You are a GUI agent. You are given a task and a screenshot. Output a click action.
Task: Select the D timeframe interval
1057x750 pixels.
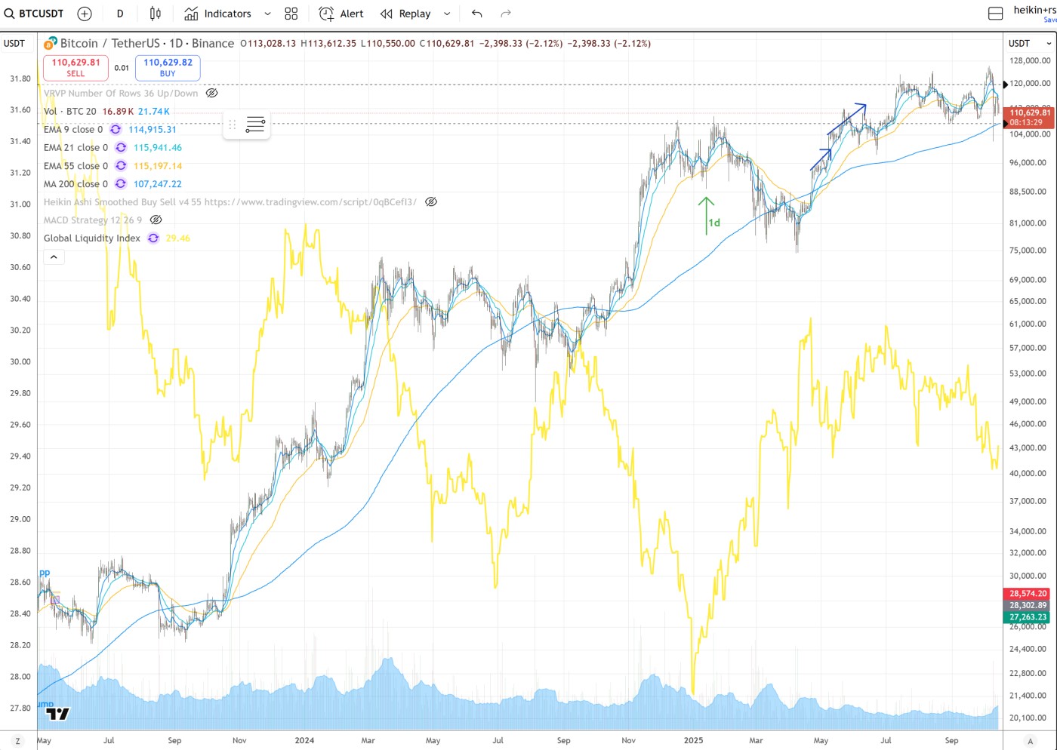click(x=120, y=14)
